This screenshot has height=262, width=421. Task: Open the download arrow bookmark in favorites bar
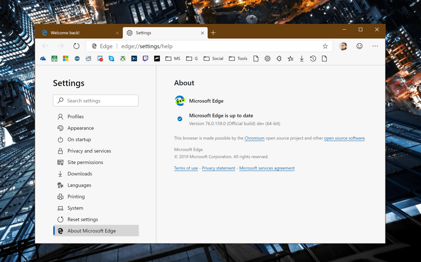click(302, 59)
